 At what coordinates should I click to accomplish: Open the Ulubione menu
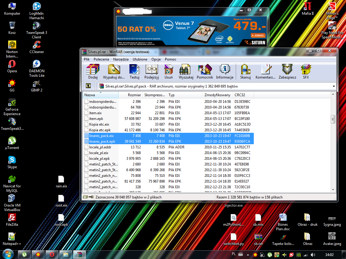click(x=140, y=59)
